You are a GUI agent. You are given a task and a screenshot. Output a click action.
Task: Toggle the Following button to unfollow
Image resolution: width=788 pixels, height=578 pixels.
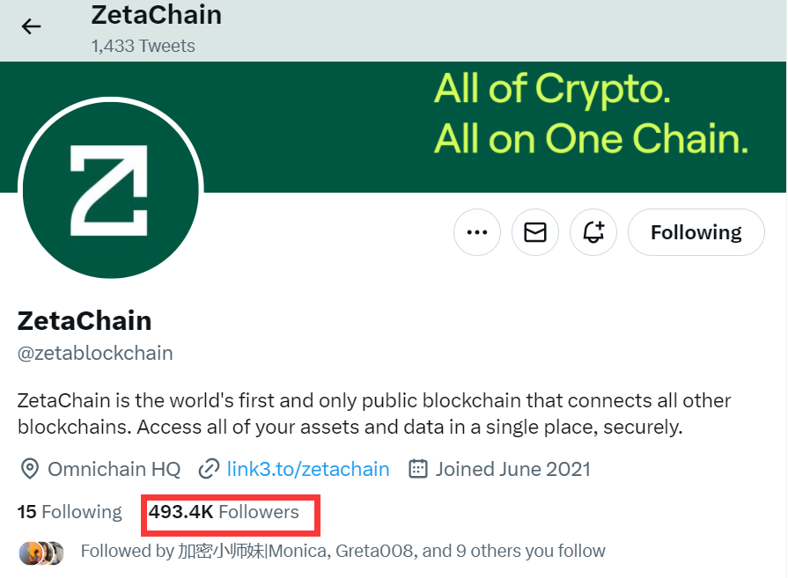pos(696,232)
